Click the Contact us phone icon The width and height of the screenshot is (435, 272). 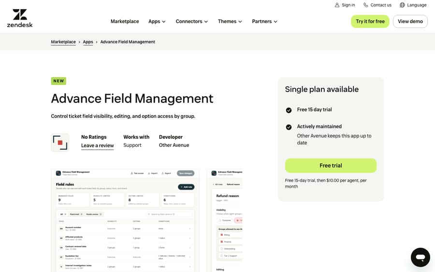[366, 5]
